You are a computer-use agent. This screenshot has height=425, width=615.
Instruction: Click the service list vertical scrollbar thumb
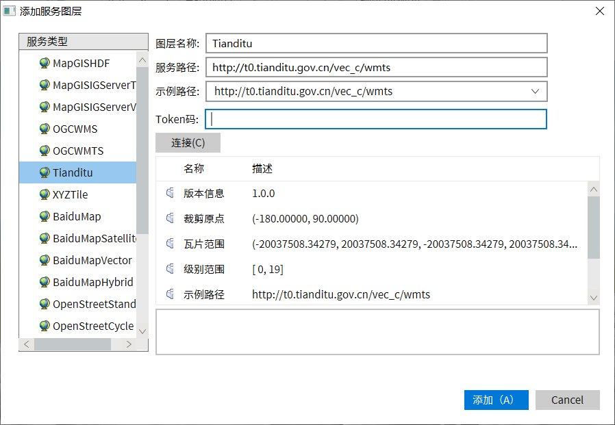(x=142, y=151)
